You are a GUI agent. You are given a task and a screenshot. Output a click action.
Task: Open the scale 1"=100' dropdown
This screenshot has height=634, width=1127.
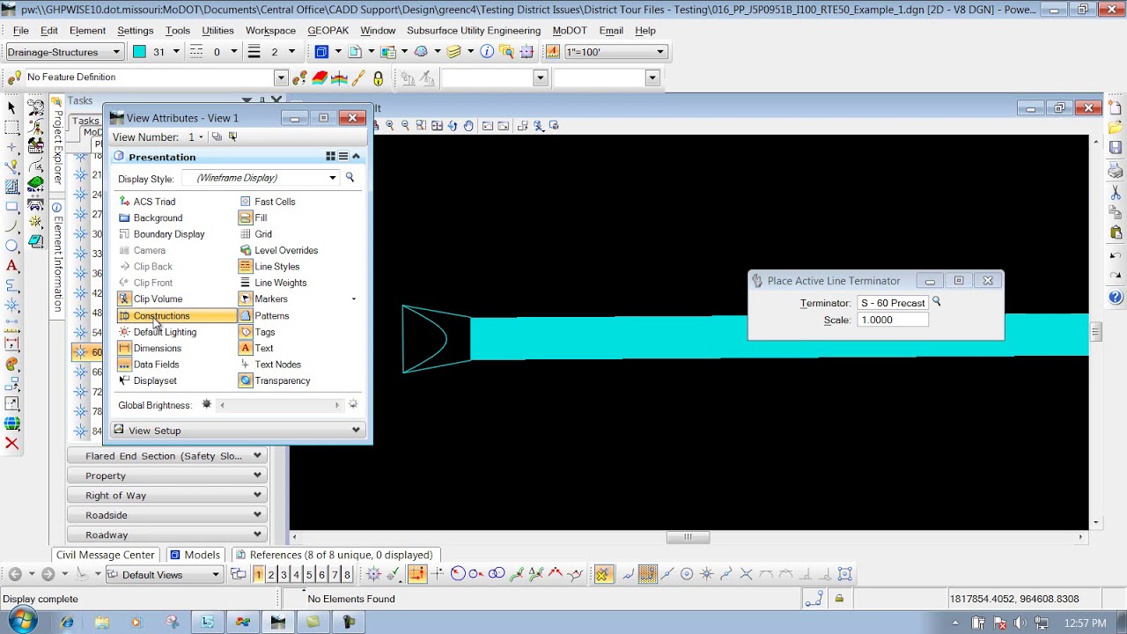pos(660,52)
